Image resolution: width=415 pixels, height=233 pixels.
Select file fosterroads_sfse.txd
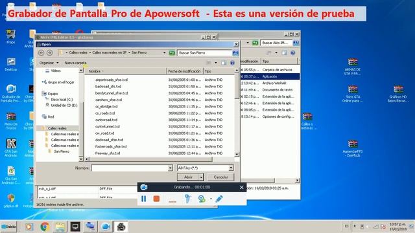(x=111, y=146)
